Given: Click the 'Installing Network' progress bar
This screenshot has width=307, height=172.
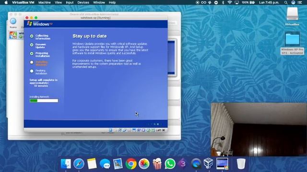Looking at the screenshot, I should tap(44, 101).
